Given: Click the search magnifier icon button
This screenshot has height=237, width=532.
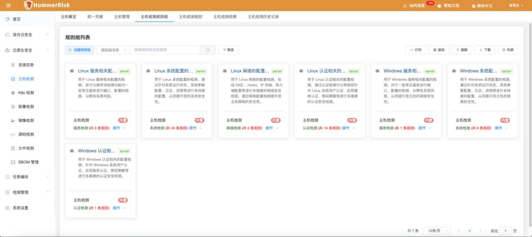Looking at the screenshot, I should tap(208, 50).
